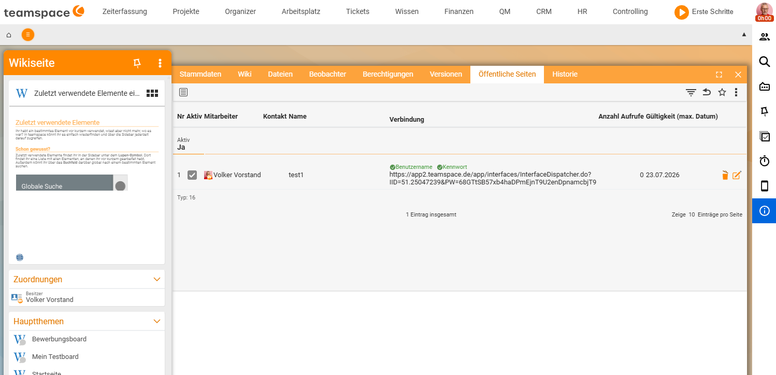Pin the Wikiseite panel
Viewport: 776px width, 375px height.
coord(137,63)
